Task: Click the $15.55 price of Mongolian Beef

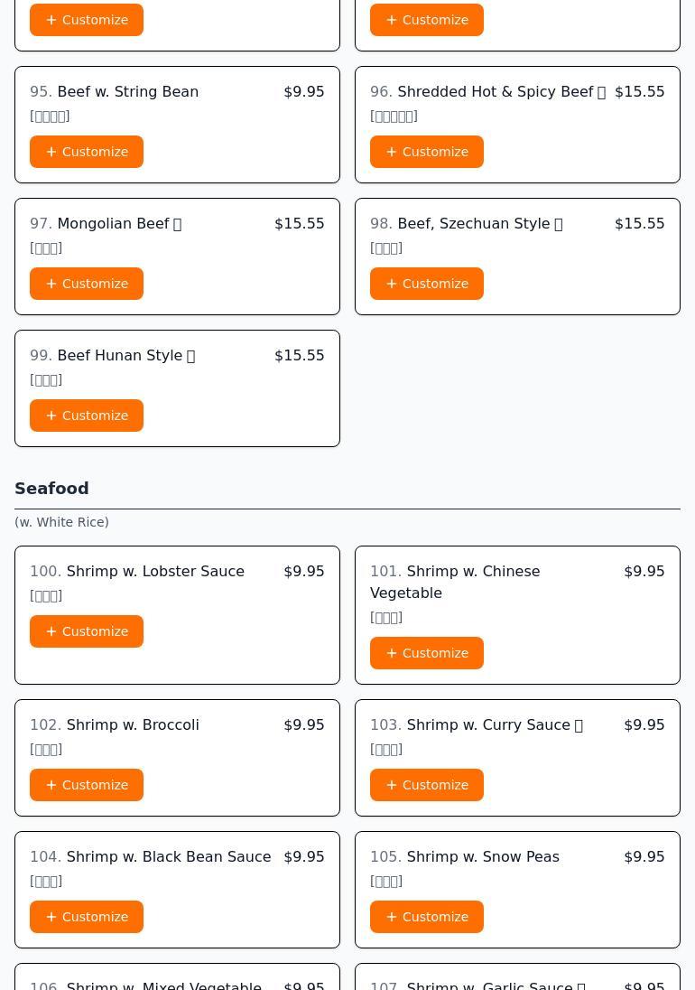Action: [299, 223]
